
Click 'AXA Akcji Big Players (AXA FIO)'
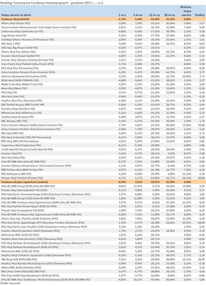(x=19, y=48)
